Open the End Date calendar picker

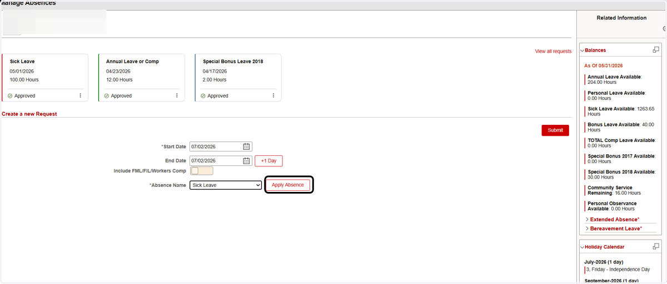pos(247,161)
